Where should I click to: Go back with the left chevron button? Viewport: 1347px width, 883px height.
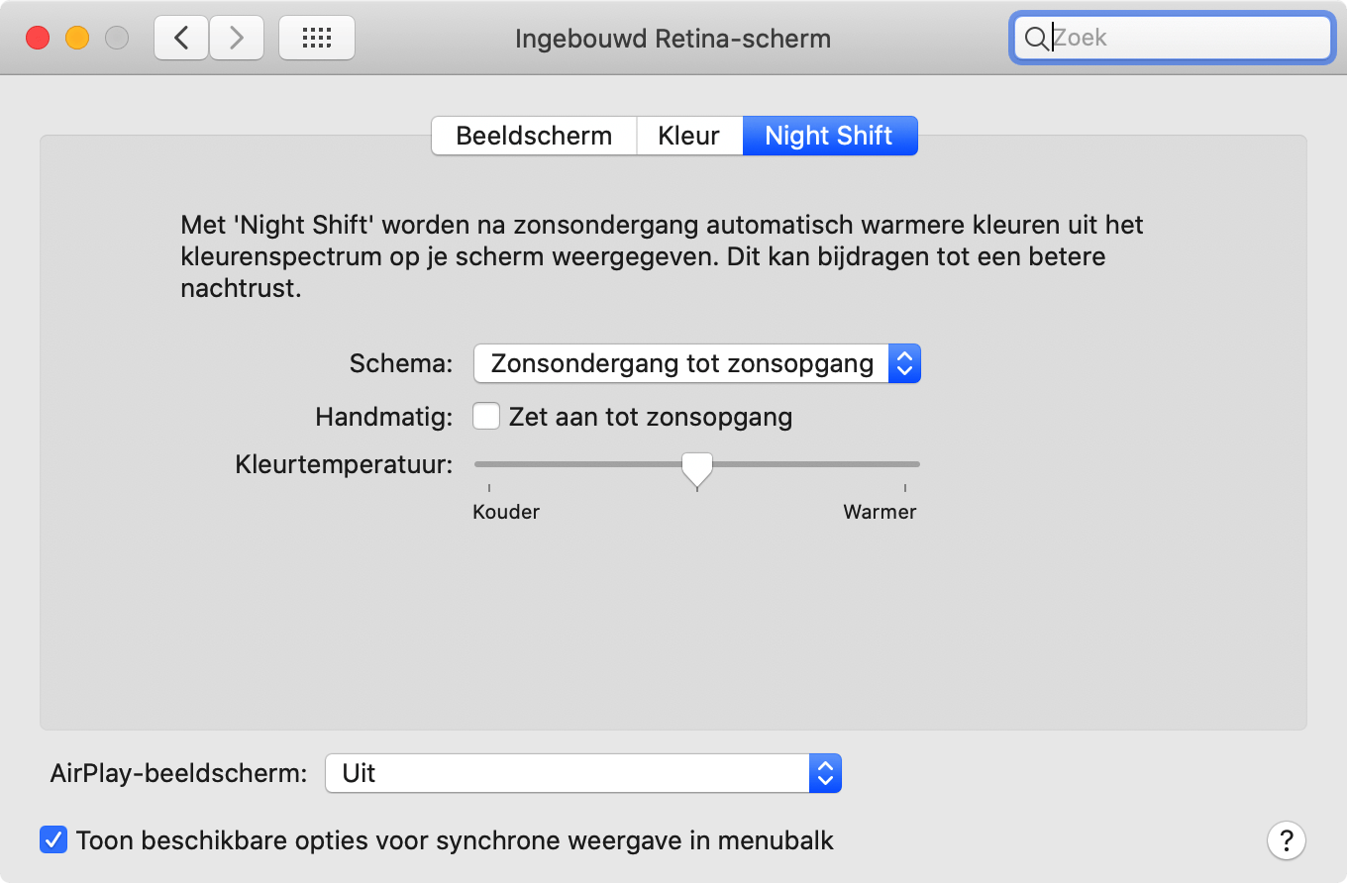(x=181, y=39)
